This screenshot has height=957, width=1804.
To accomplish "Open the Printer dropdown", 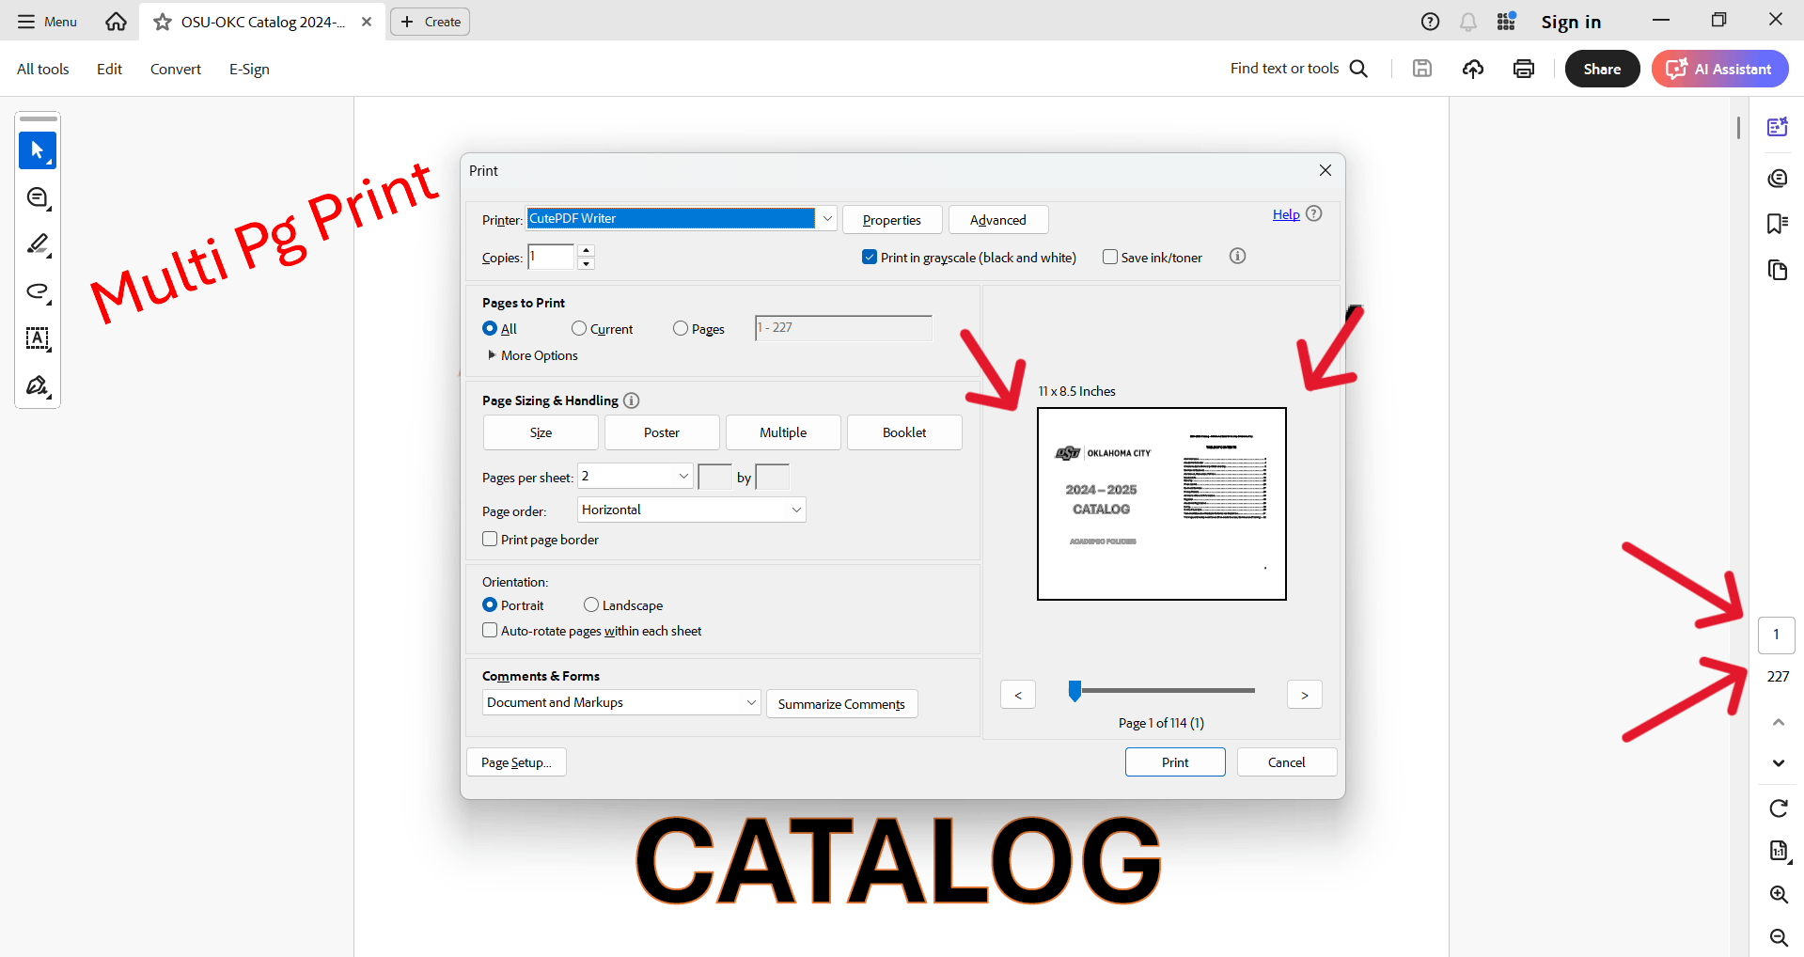I will [x=825, y=217].
